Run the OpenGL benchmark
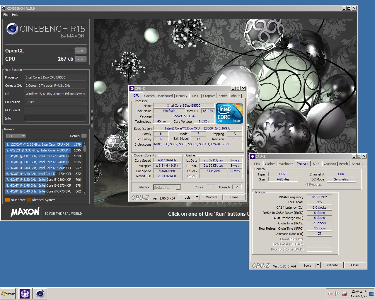Image resolution: width=375 pixels, height=300 pixels. 80,51
